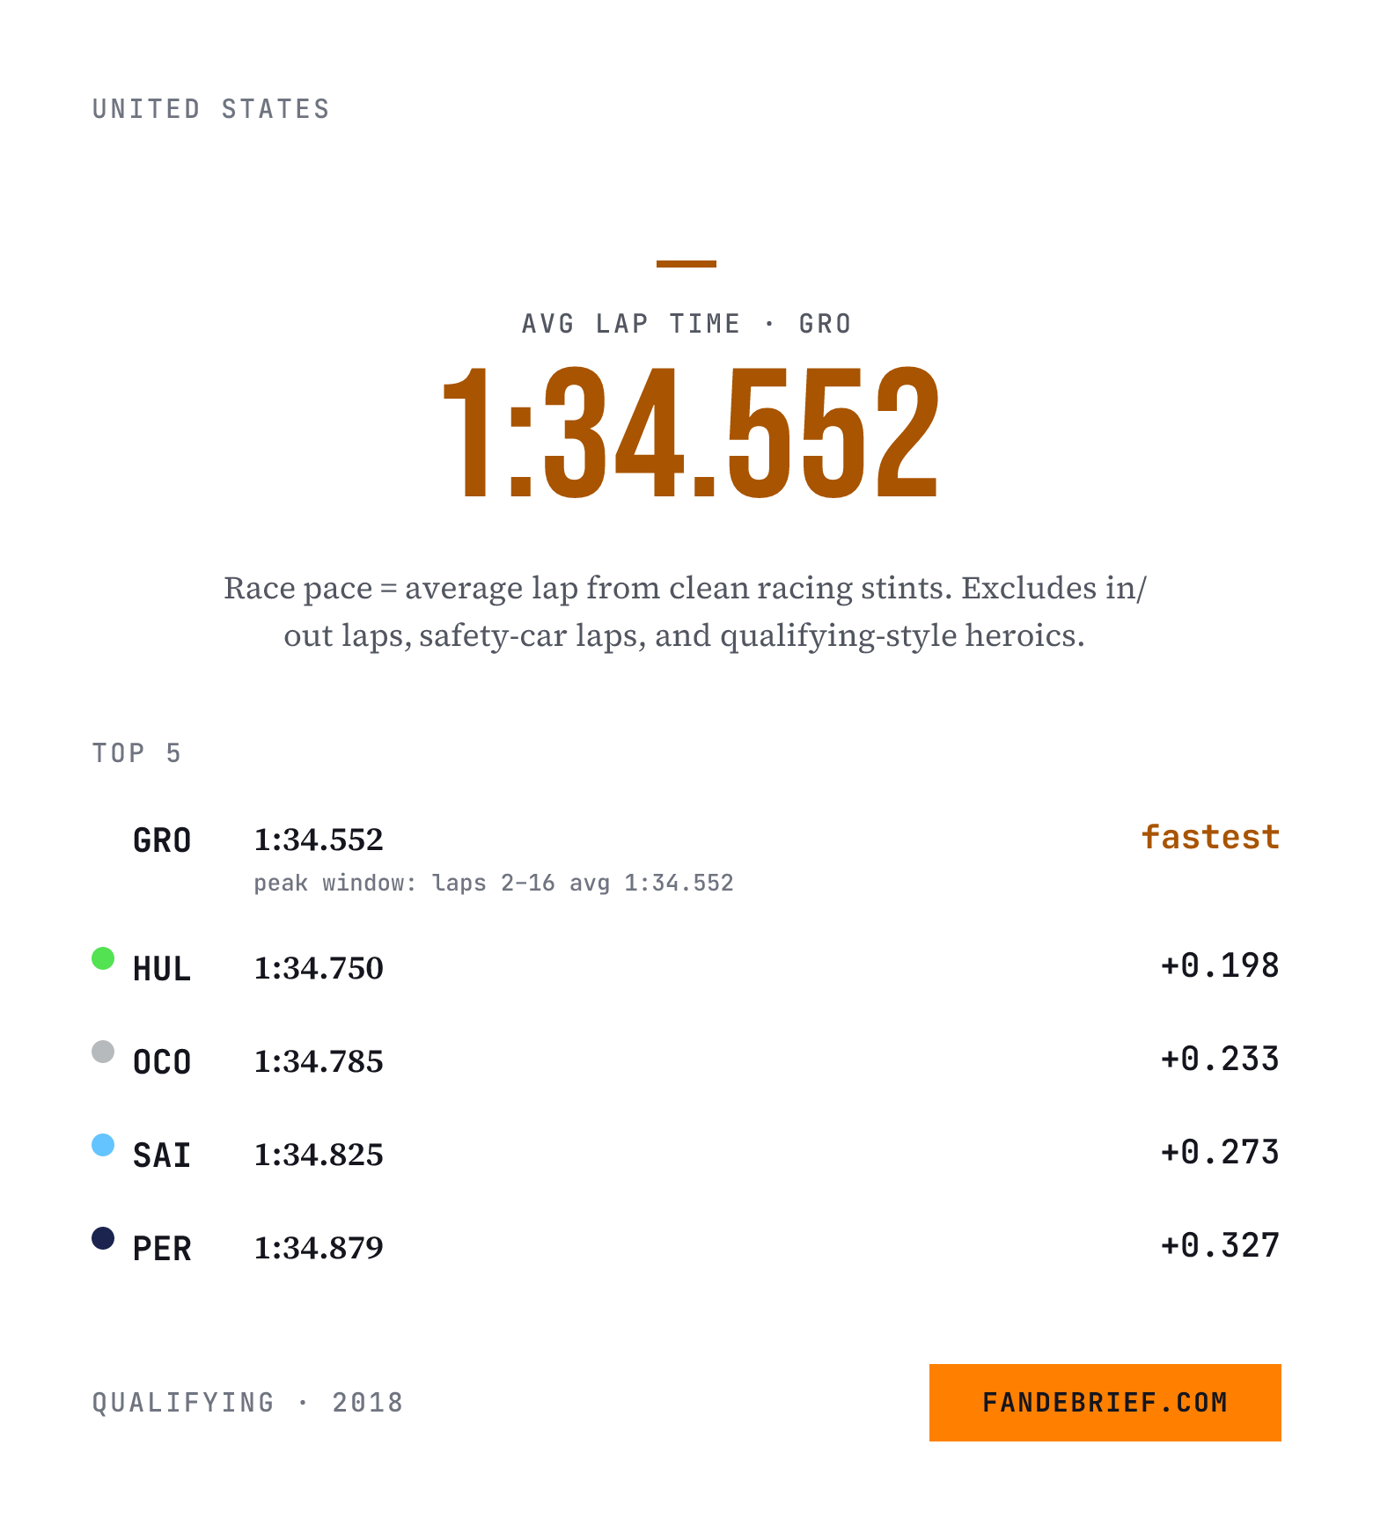Click the green dot beside HUL
1373x1533 pixels.
pos(103,958)
